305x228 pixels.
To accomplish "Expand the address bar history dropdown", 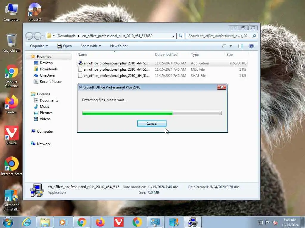I will tap(173, 36).
